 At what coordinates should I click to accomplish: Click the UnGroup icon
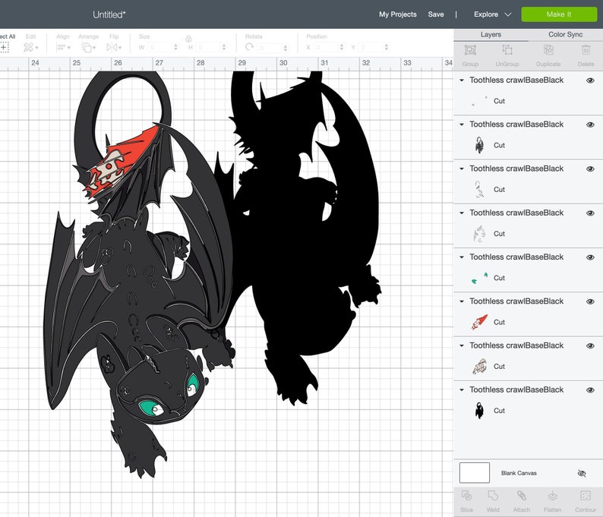[x=507, y=50]
